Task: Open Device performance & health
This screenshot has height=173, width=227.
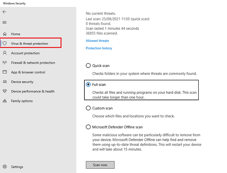Action: [33, 91]
